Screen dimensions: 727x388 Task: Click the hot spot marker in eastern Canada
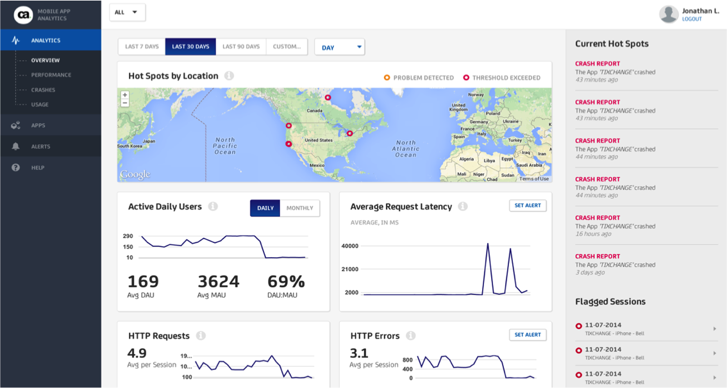(x=350, y=133)
